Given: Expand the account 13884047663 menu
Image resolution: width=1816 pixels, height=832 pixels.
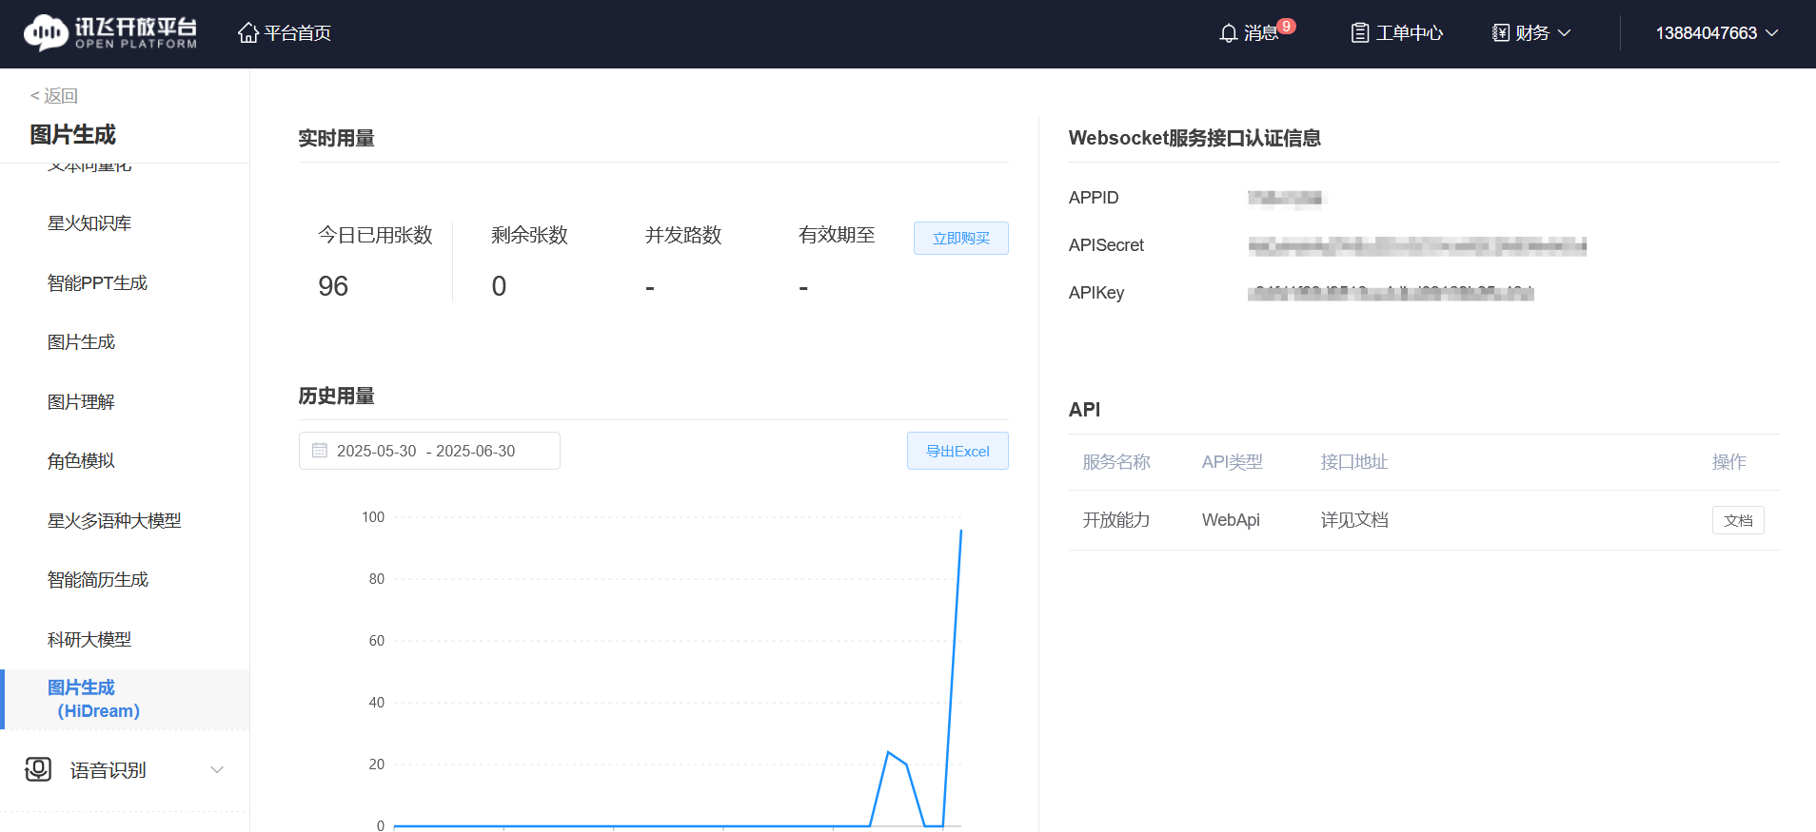Looking at the screenshot, I should 1717,33.
